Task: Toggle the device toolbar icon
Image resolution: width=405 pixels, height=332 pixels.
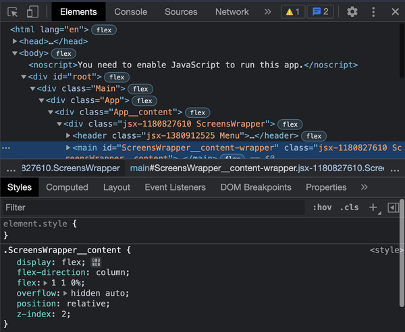Action: click(32, 11)
